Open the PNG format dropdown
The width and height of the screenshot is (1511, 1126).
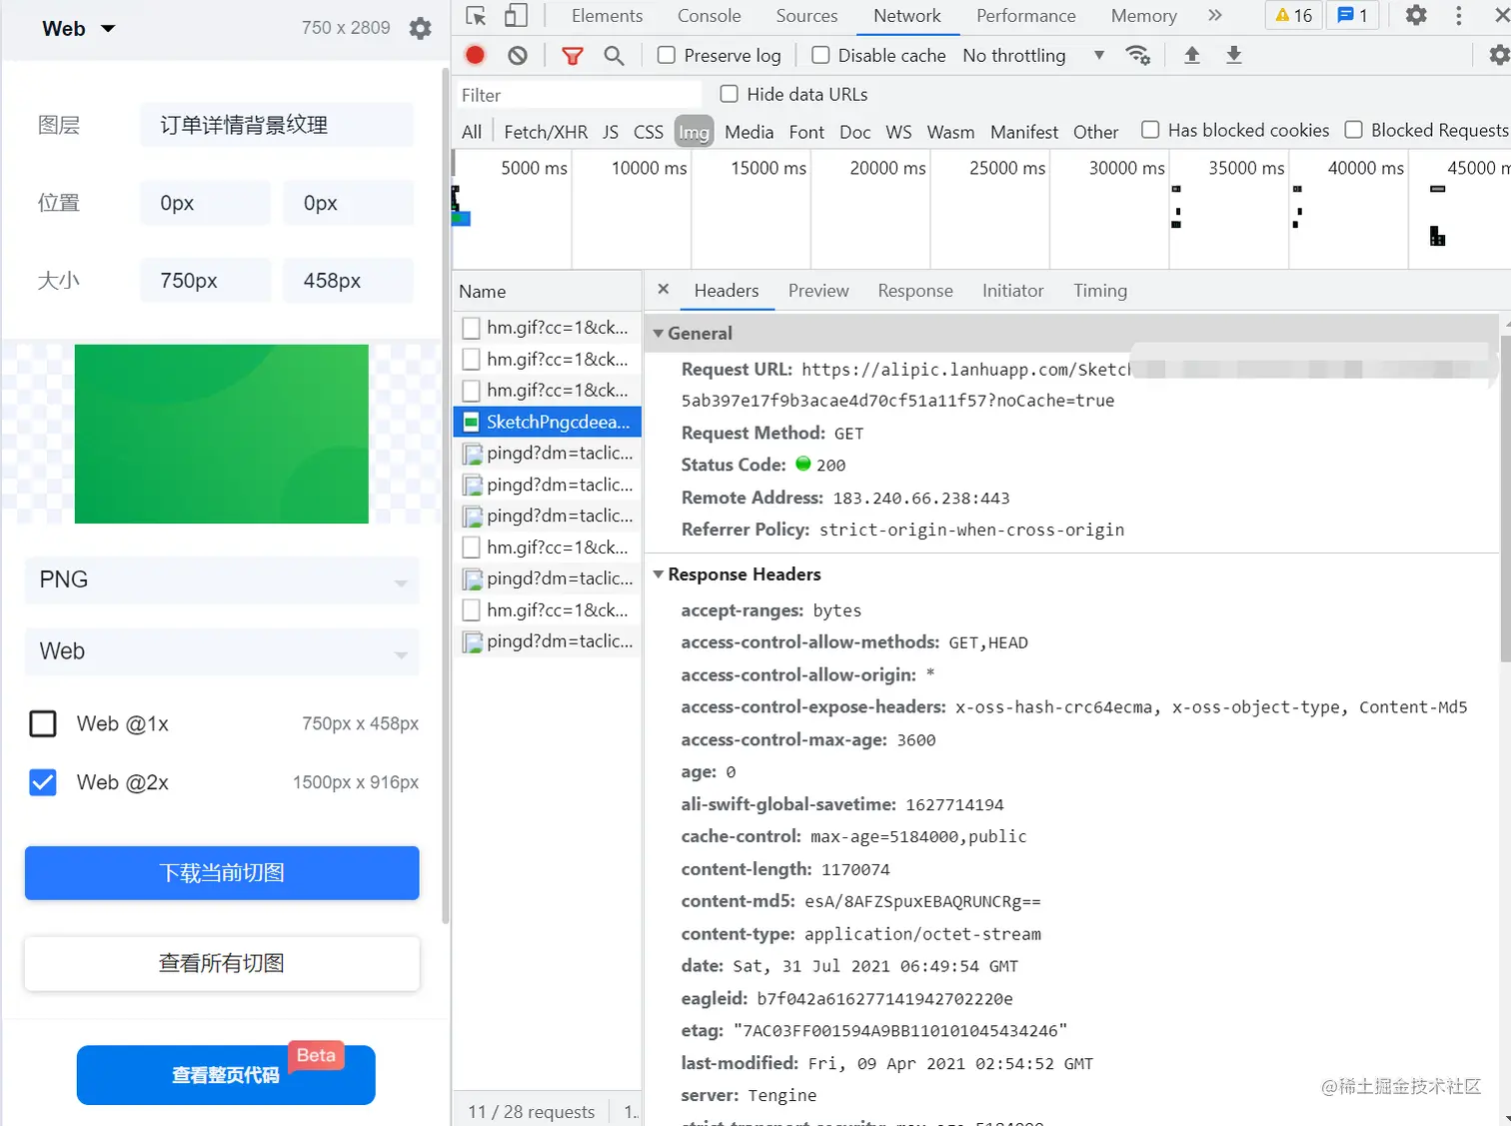(x=221, y=579)
